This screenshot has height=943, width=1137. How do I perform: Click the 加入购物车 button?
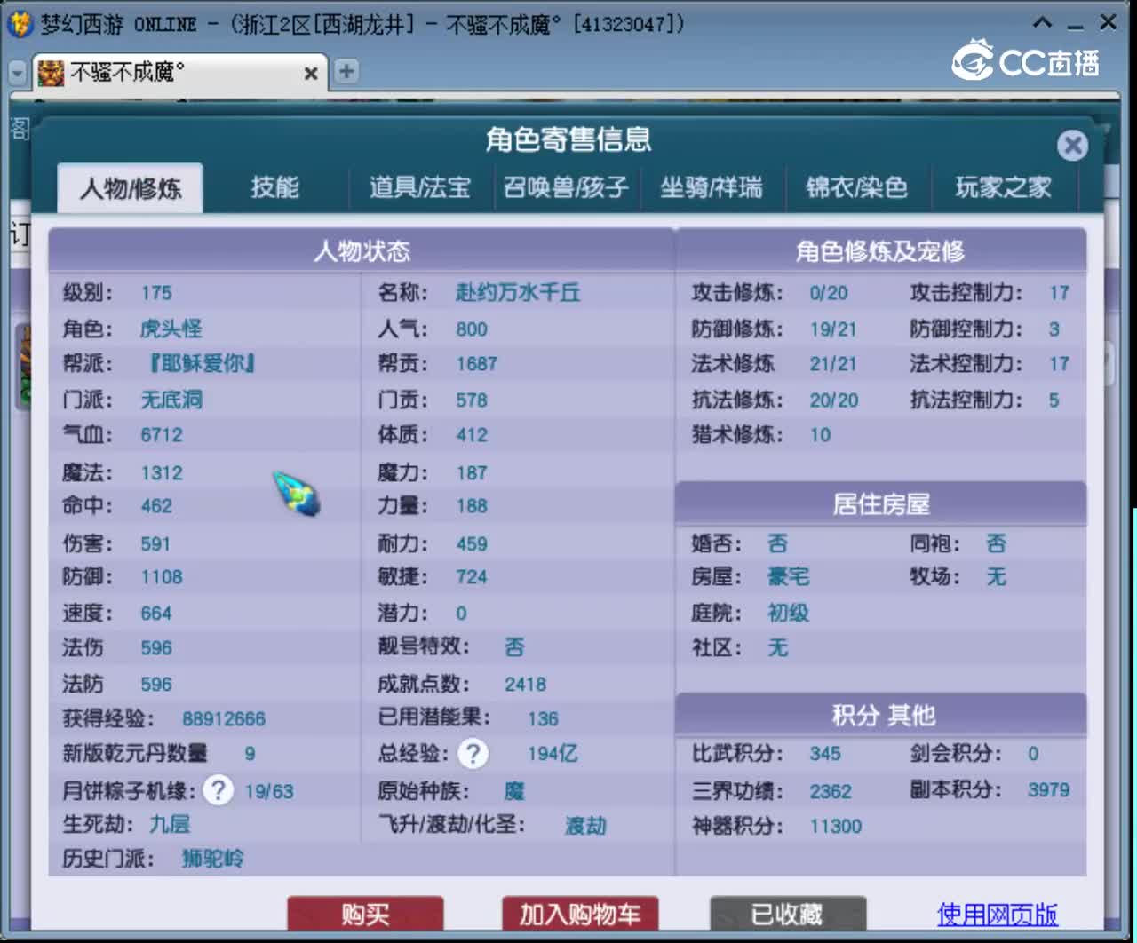(580, 914)
